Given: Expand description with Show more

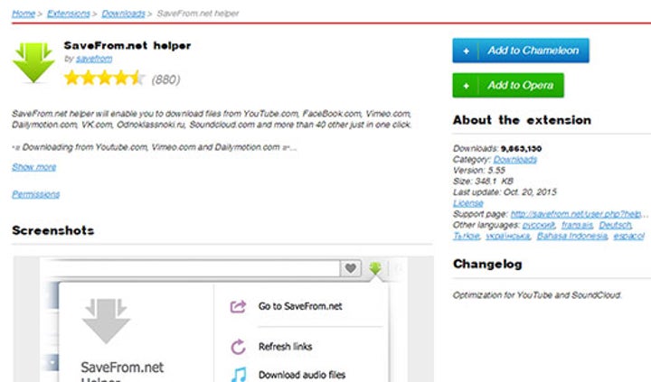Looking at the screenshot, I should click(33, 167).
